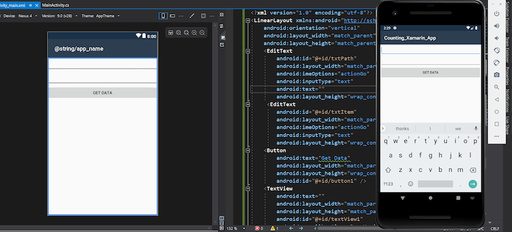
Task: Click the layout grid icon in zoom toolbar
Action: [x=170, y=32]
